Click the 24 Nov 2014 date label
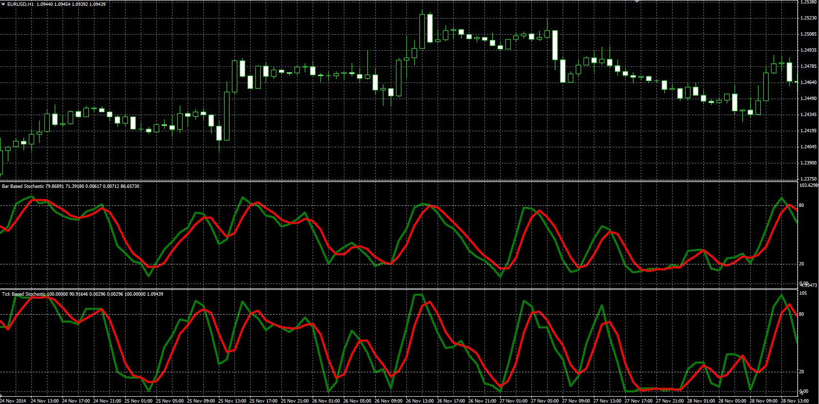This screenshot has height=404, width=819. coord(13,401)
